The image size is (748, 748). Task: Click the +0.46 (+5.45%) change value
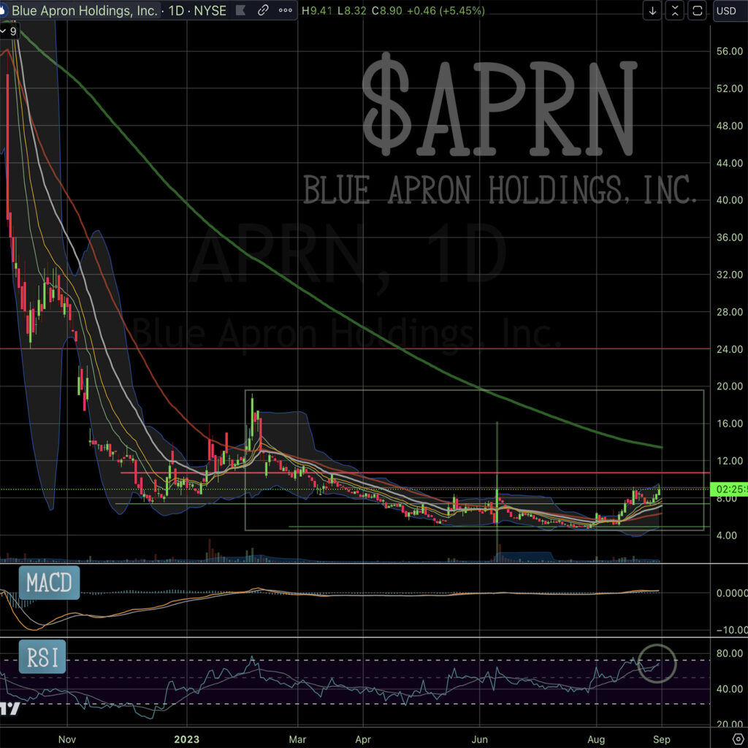[x=446, y=10]
